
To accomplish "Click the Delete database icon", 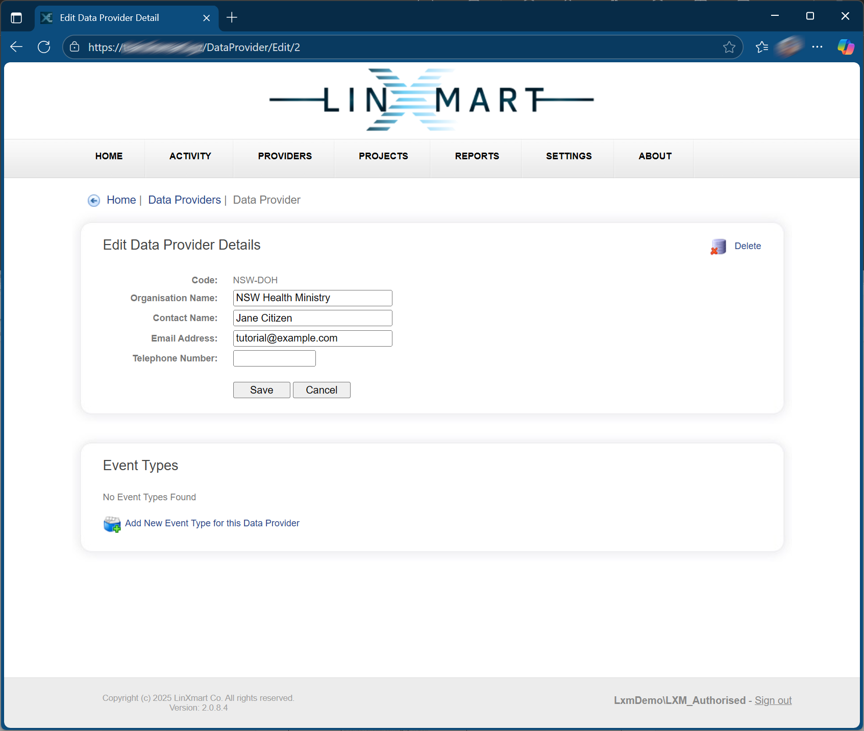I will [x=718, y=247].
